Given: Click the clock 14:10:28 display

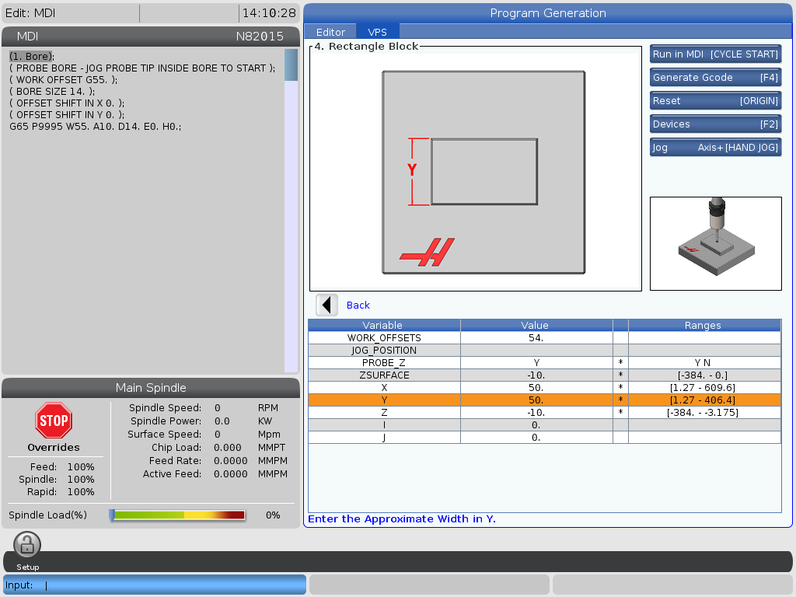Looking at the screenshot, I should (269, 13).
